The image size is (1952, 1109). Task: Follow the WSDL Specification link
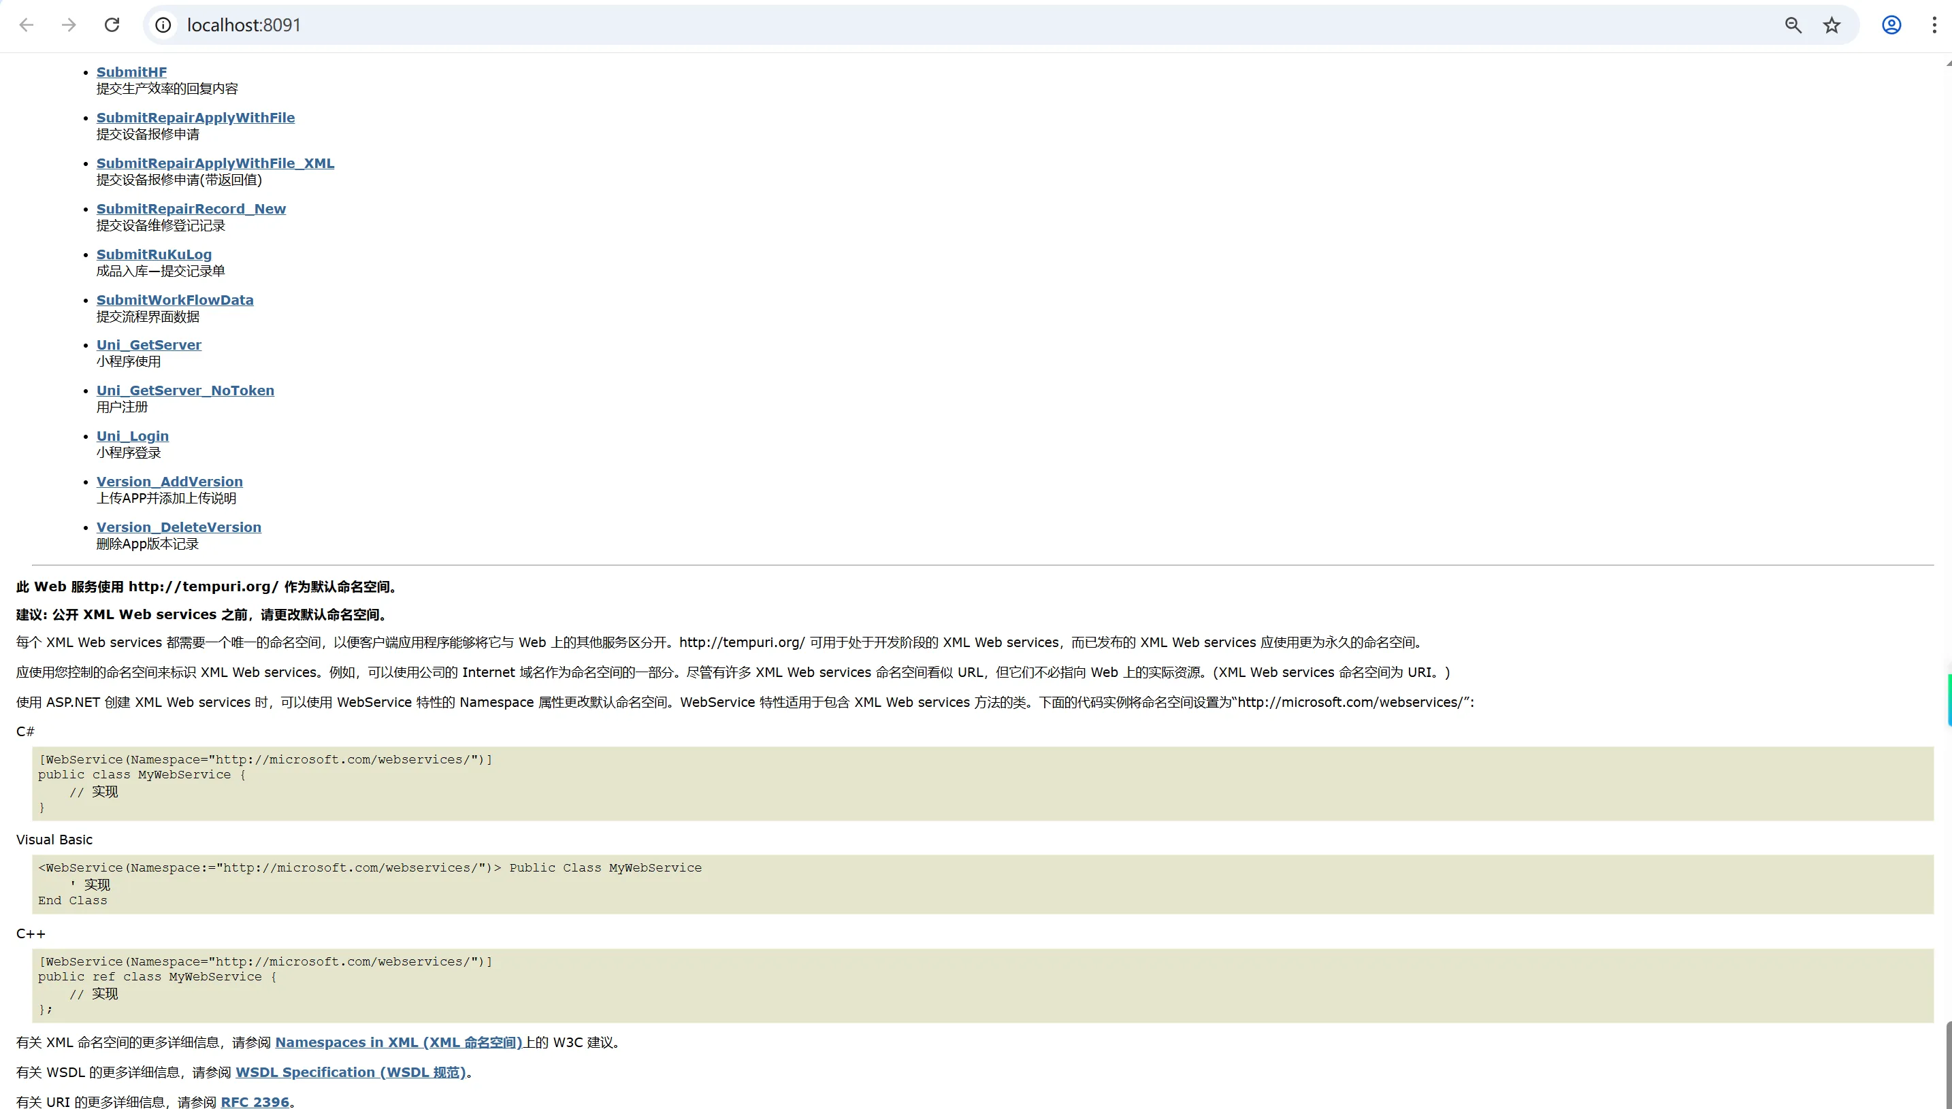coord(351,1072)
